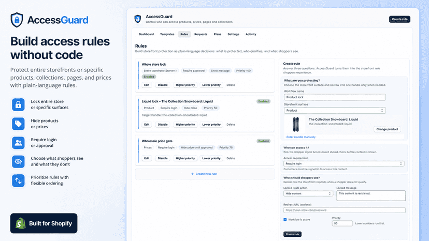This screenshot has width=429, height=241.
Task: Open the Storefront surface dropdown showing Product
Action: (335, 110)
